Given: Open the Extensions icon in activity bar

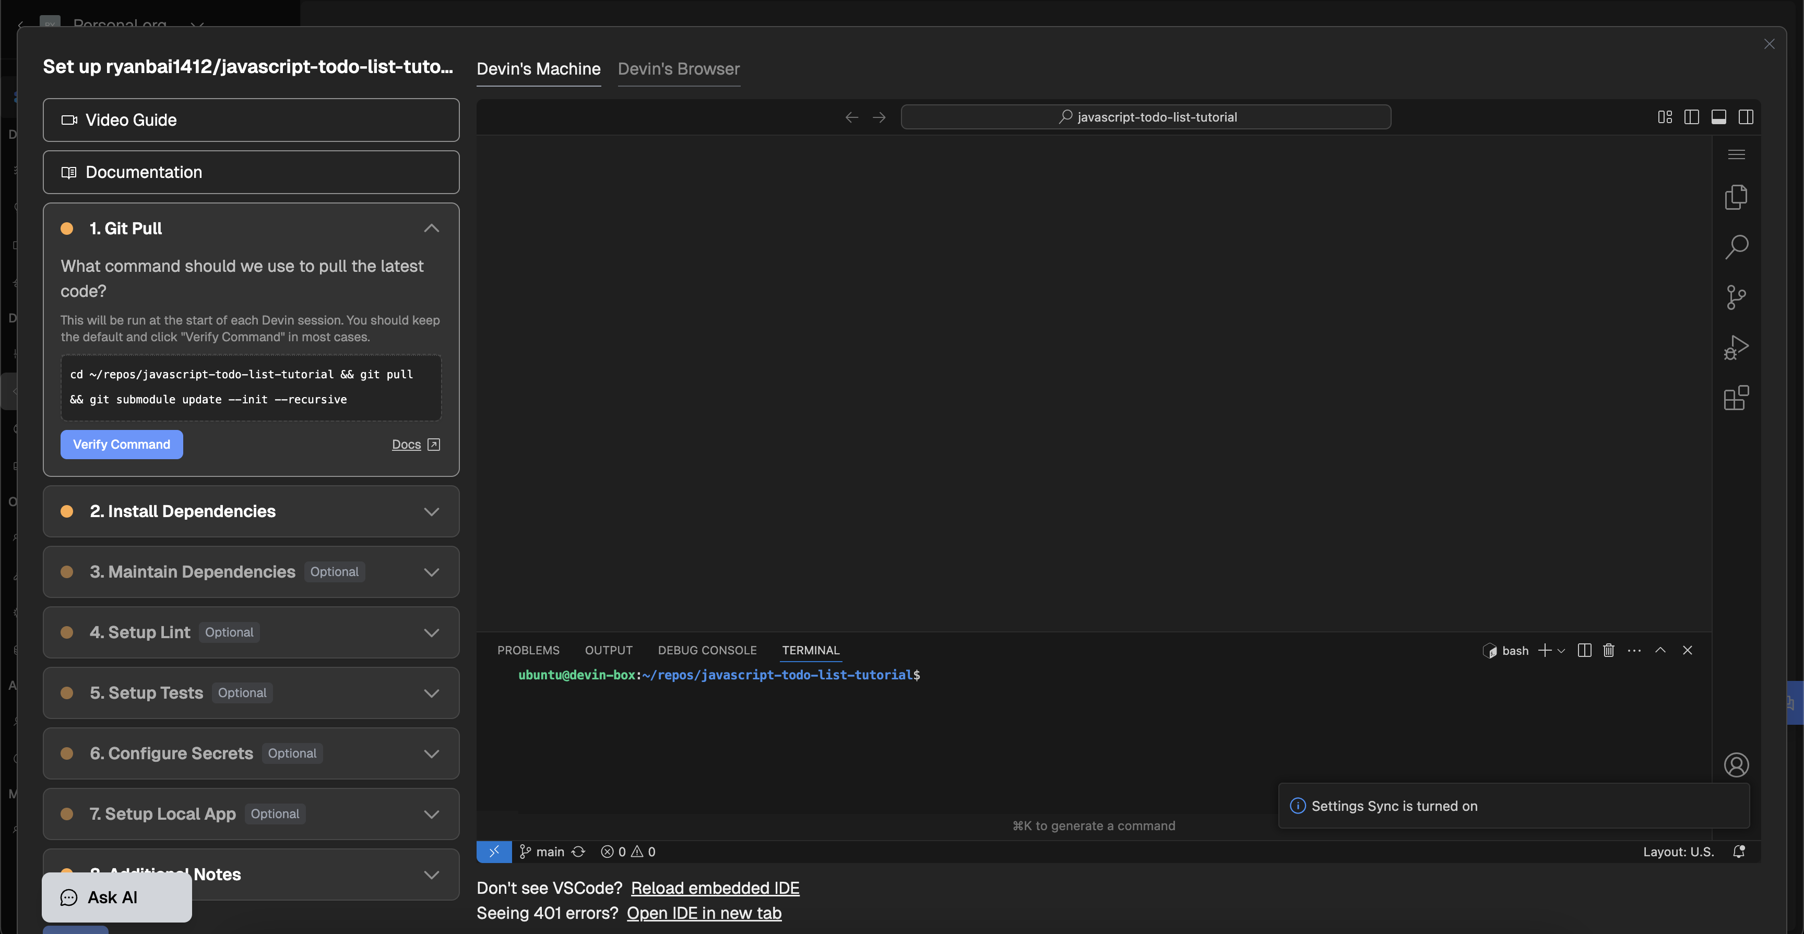Looking at the screenshot, I should pyautogui.click(x=1736, y=399).
